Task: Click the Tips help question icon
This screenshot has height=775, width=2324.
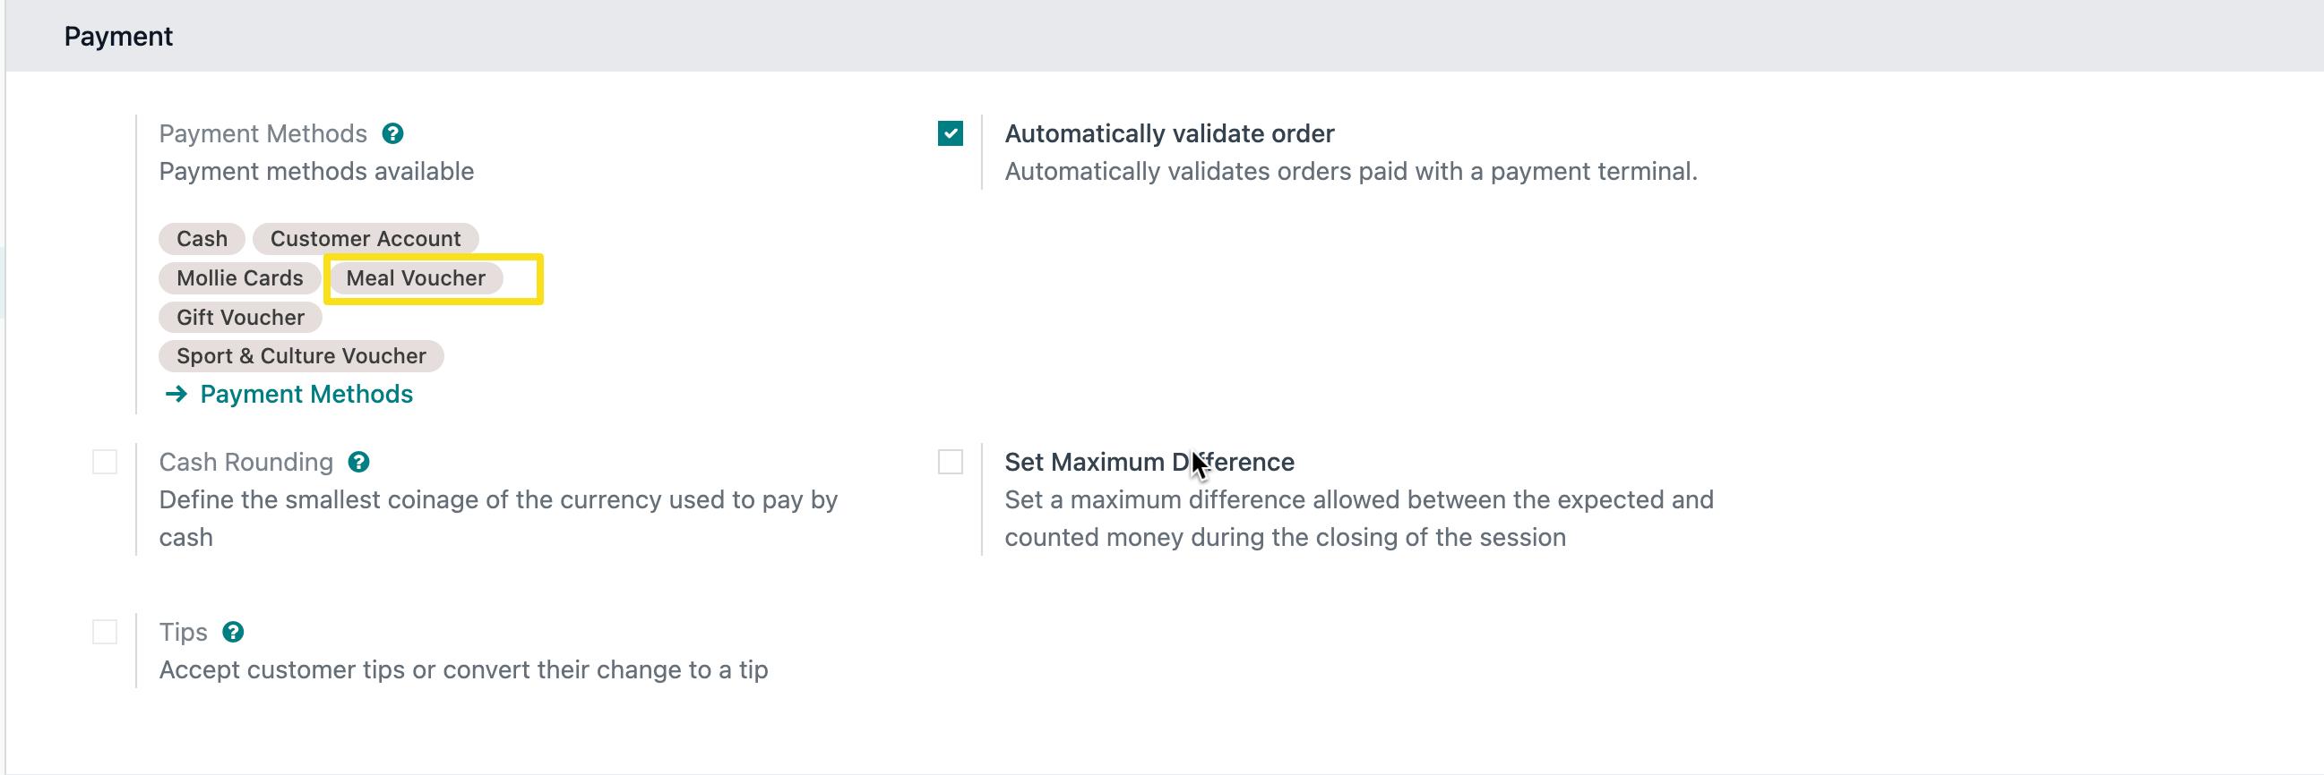Action: pos(233,633)
